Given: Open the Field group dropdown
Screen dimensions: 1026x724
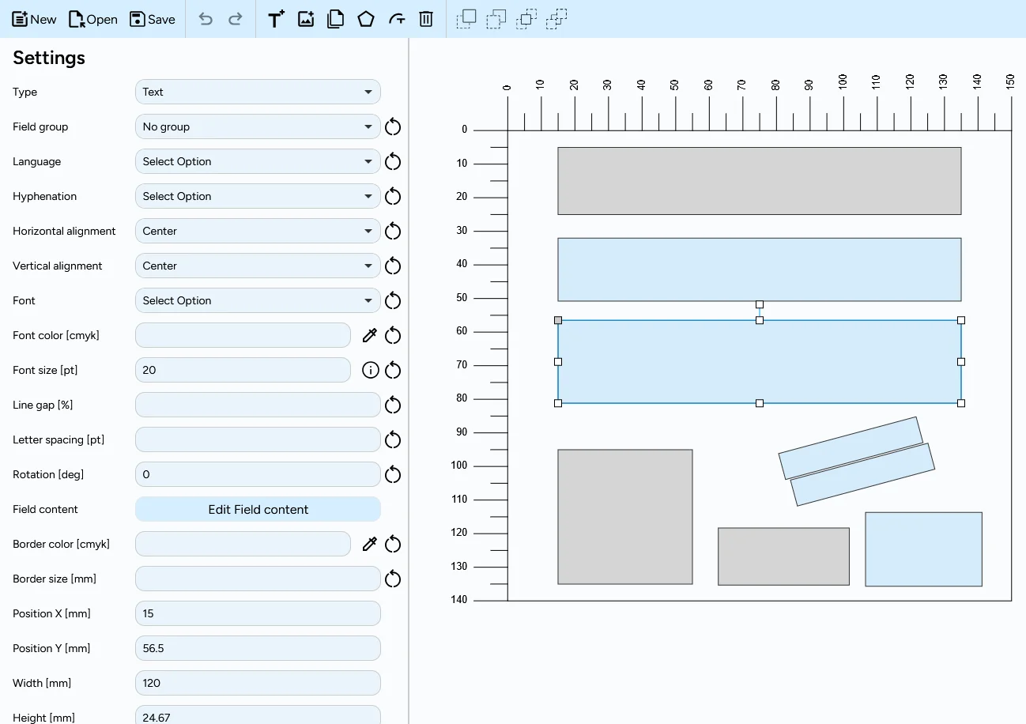Looking at the screenshot, I should coord(258,126).
